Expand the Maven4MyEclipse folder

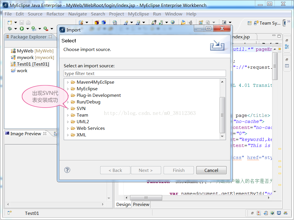tap(68, 82)
